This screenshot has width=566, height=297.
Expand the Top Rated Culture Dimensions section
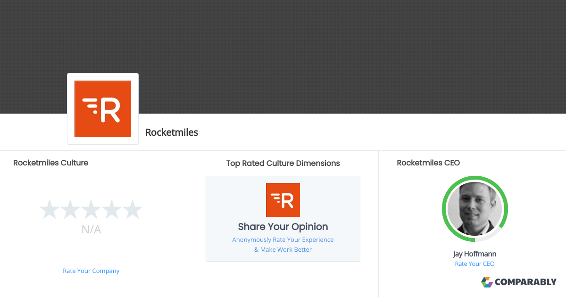click(283, 163)
